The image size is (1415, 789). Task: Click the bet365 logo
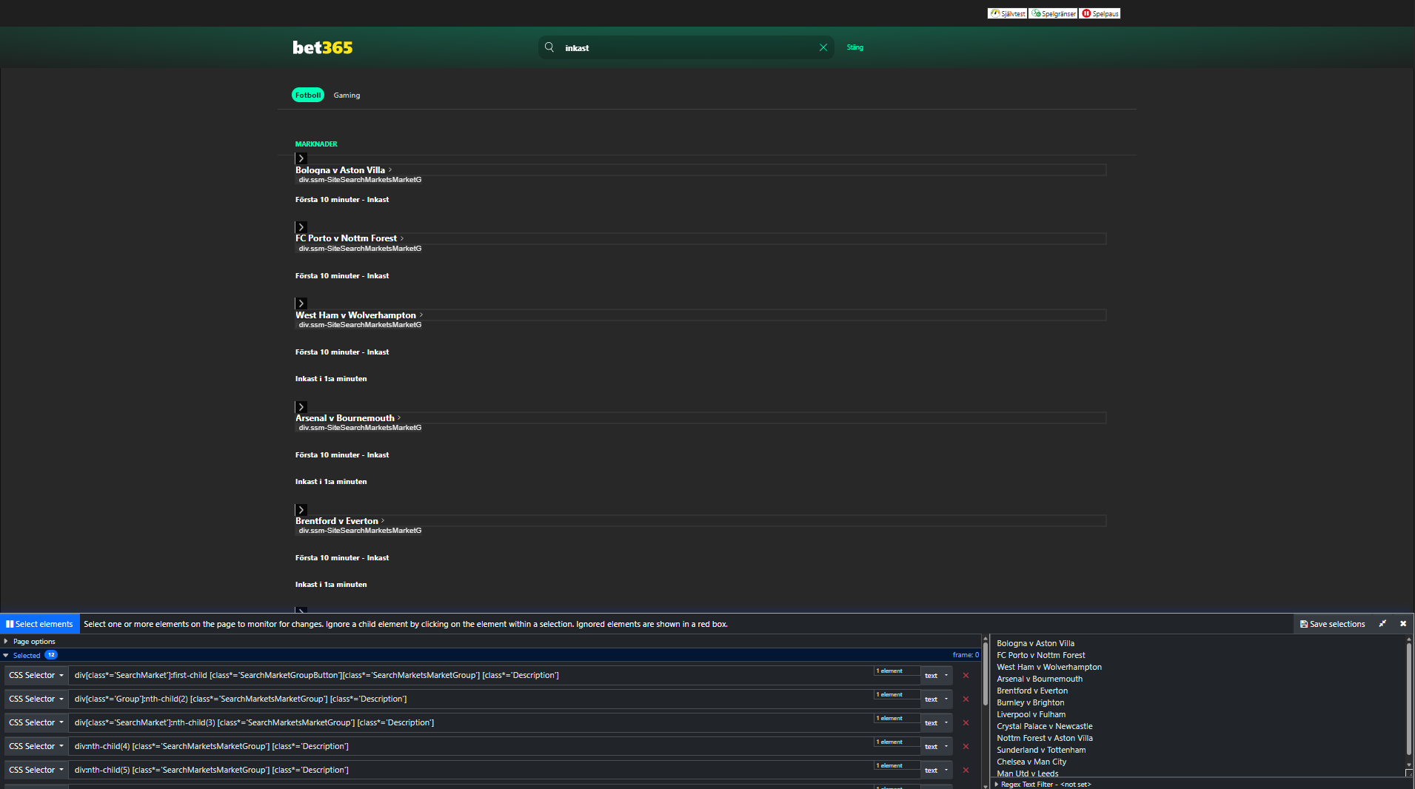coord(322,47)
